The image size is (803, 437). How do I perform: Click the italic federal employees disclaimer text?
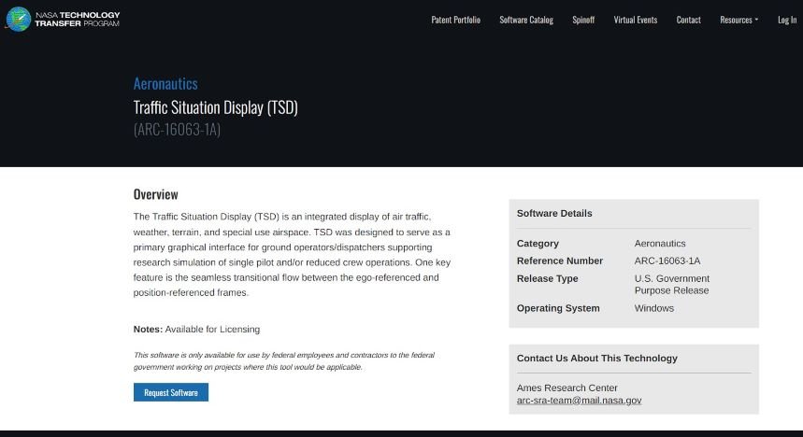click(x=283, y=360)
